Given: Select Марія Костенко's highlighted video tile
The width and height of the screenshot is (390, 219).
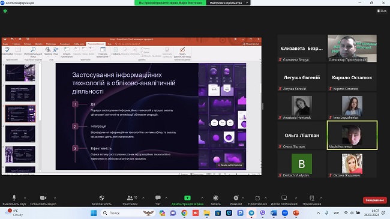Looking at the screenshot, I should (x=352, y=135).
